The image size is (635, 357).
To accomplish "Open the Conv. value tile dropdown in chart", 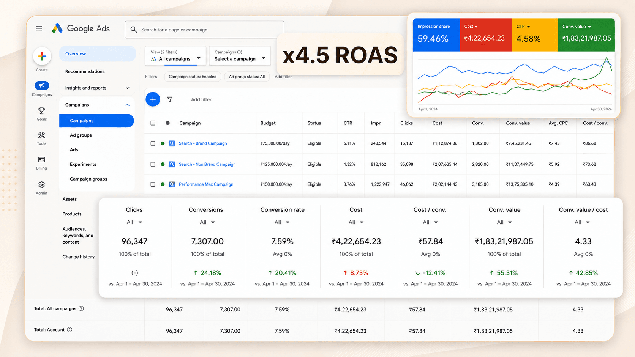I will click(589, 27).
